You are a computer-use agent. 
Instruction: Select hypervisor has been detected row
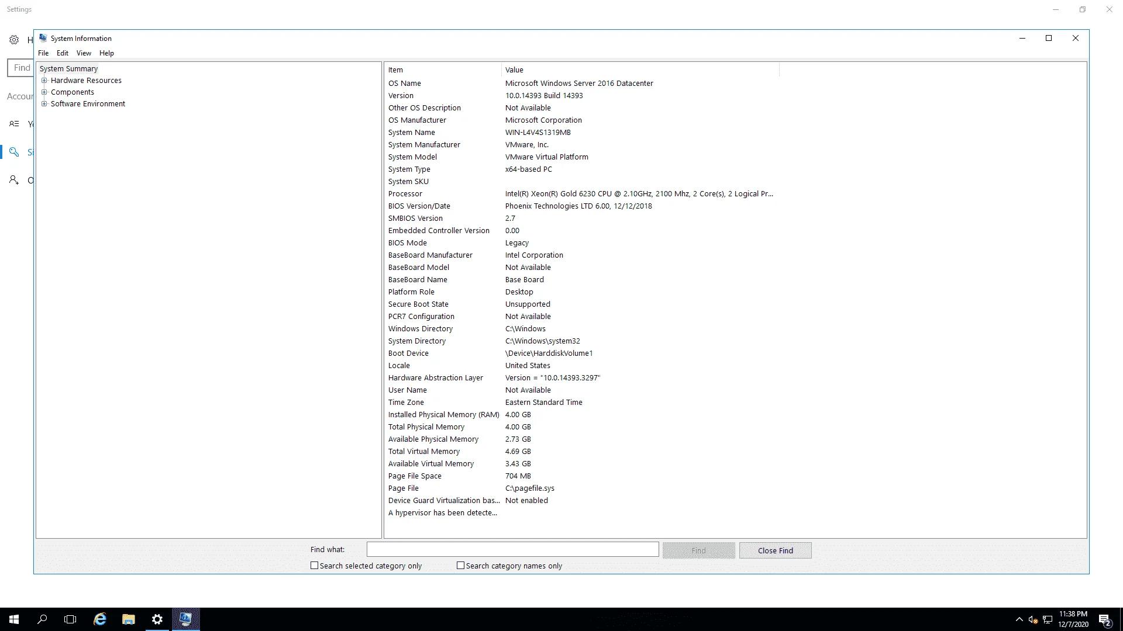[443, 513]
